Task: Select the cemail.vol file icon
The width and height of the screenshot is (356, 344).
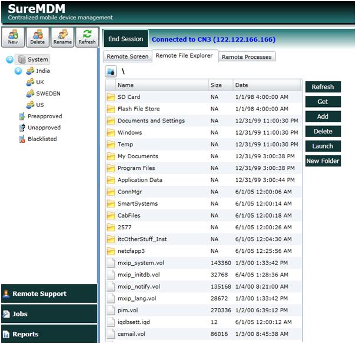Action: (111, 334)
